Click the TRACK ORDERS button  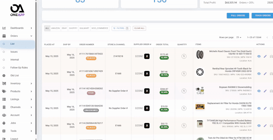point(262,15)
